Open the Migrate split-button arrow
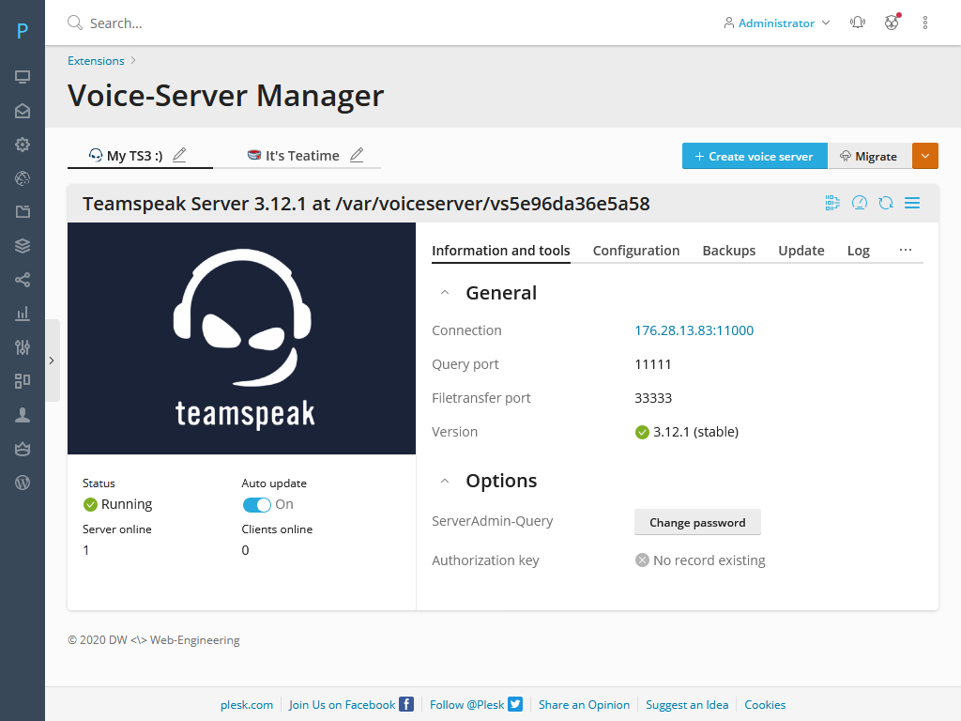 click(925, 155)
